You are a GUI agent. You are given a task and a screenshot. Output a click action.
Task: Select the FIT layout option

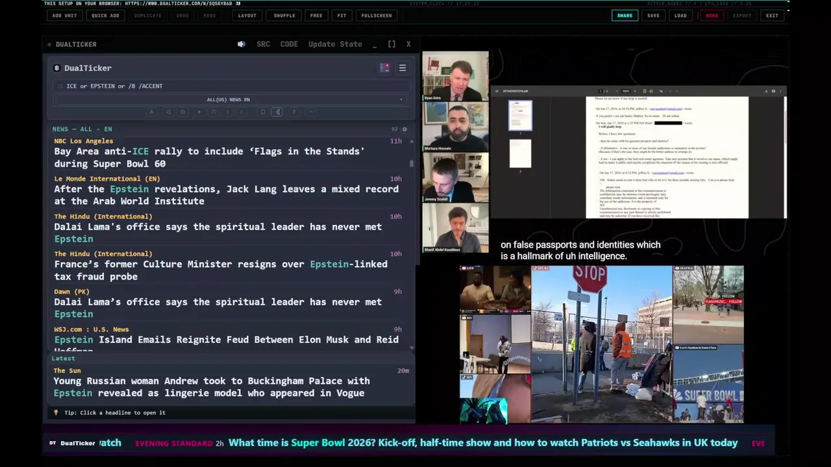point(341,16)
